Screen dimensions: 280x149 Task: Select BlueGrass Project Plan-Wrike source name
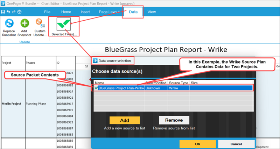[x=121, y=88]
